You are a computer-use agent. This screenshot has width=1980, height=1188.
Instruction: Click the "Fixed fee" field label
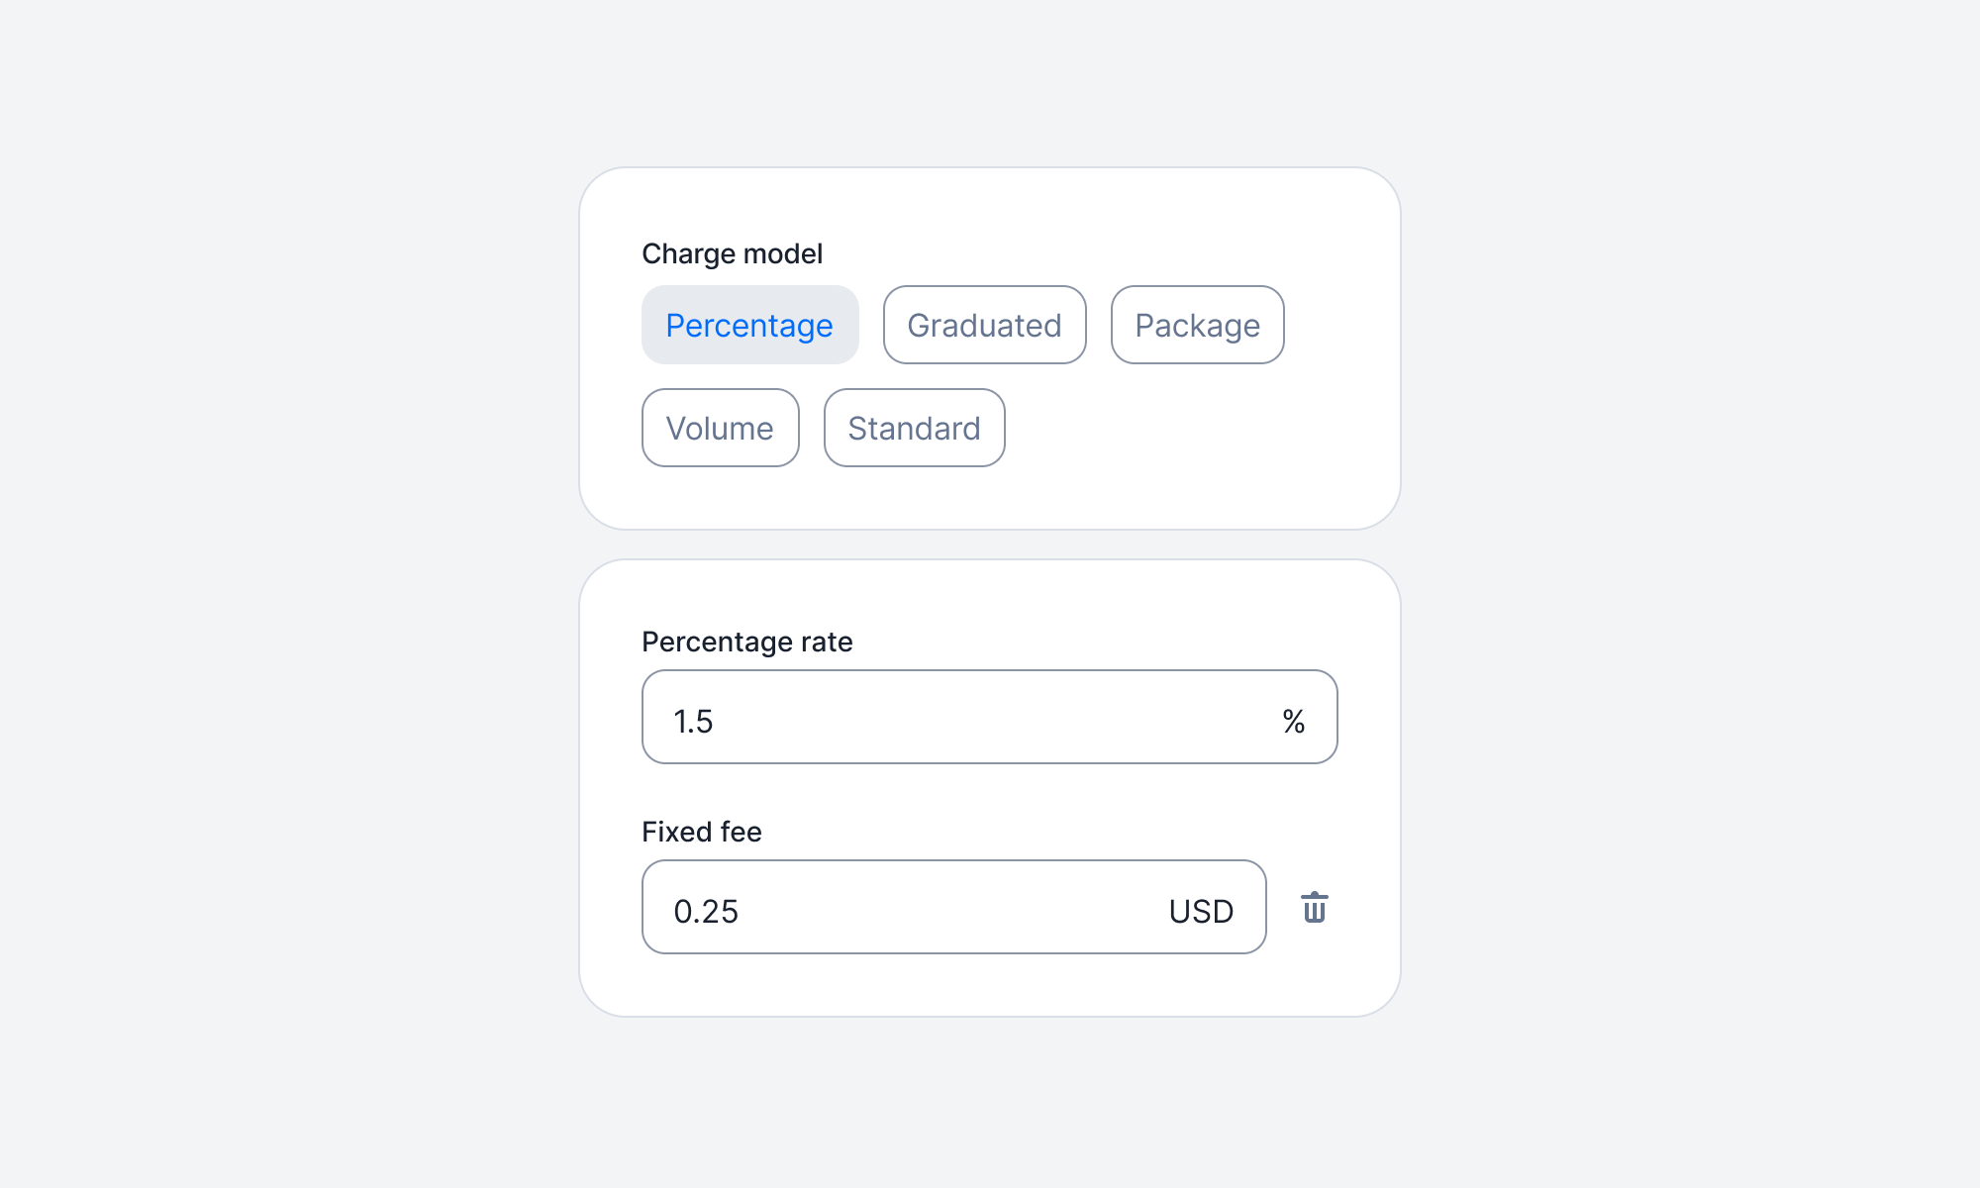point(701,832)
